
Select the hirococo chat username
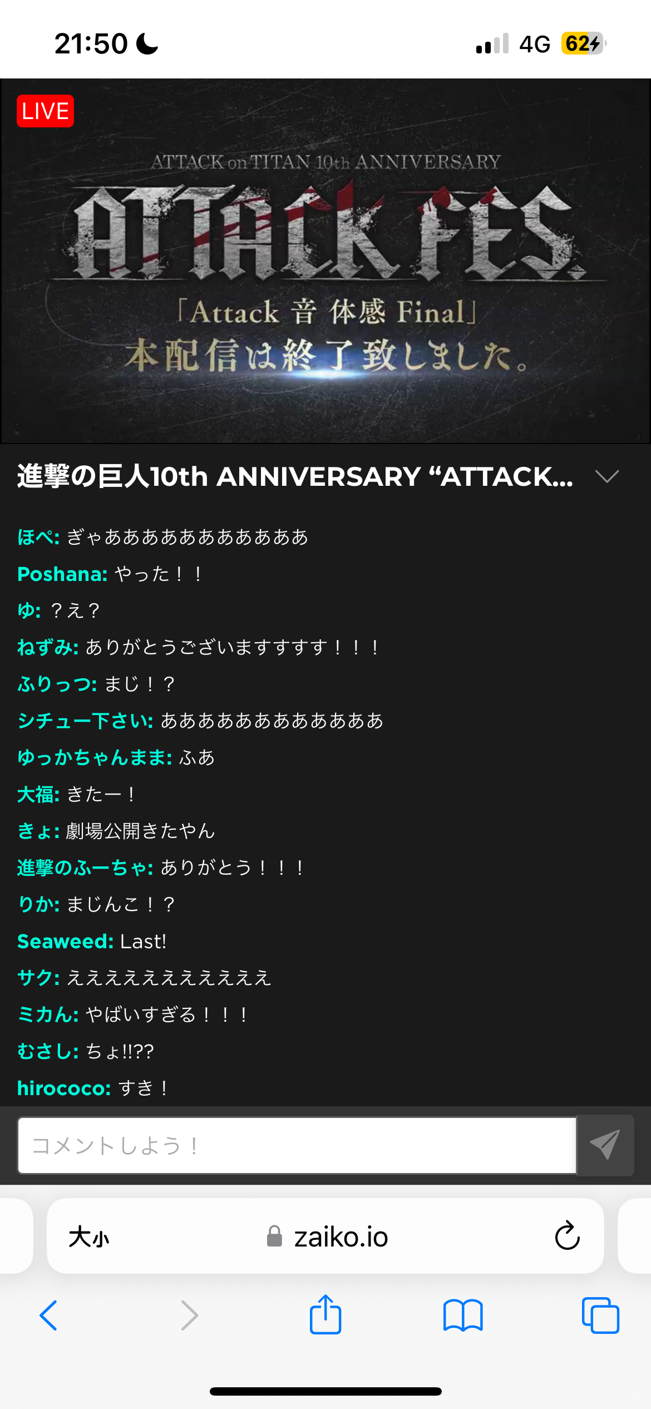point(64,1088)
